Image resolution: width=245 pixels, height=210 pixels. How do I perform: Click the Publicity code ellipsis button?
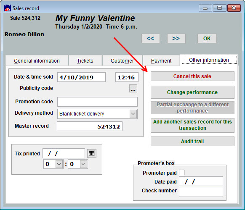point(133,89)
